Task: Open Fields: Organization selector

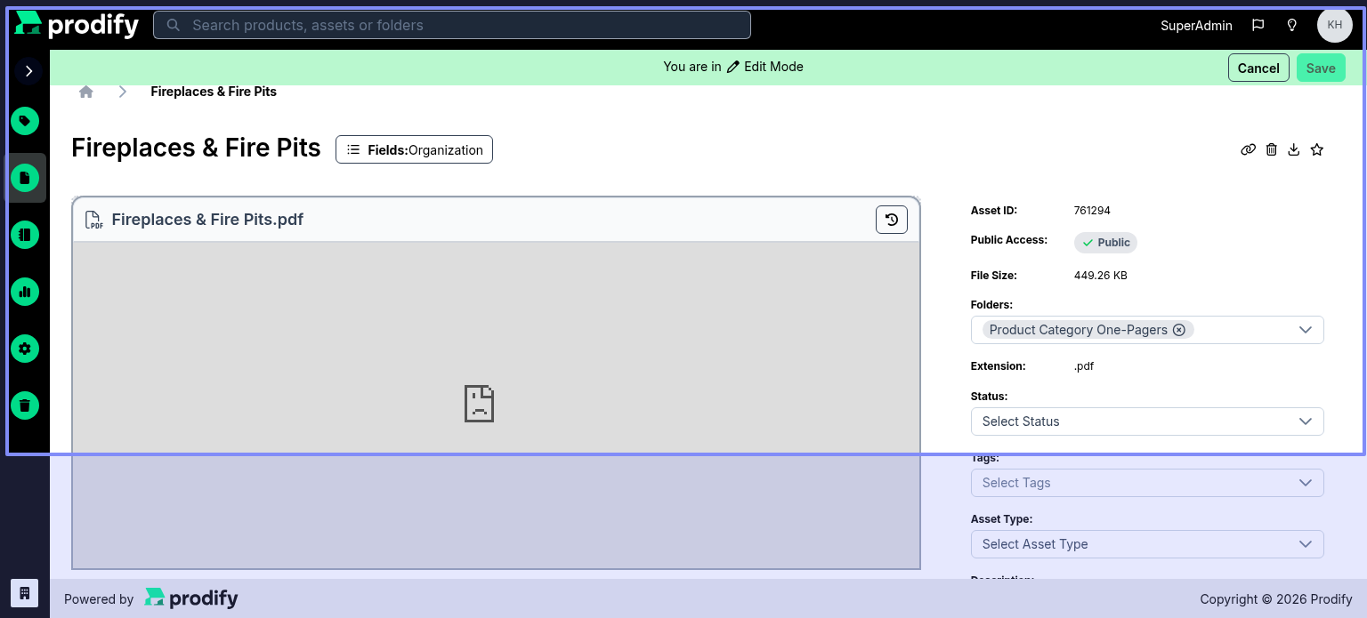Action: [414, 149]
